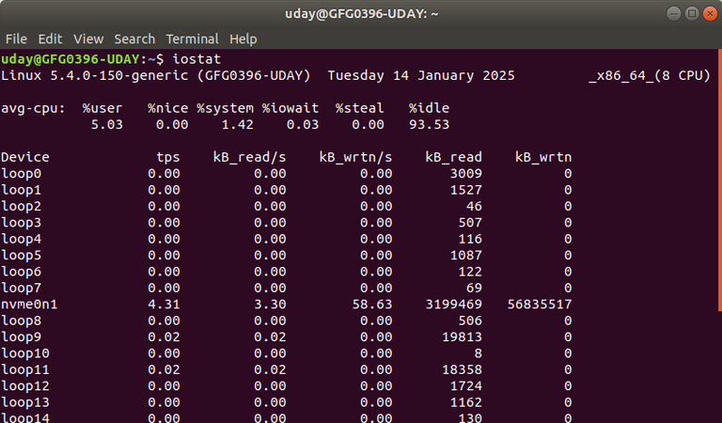This screenshot has width=722, height=423.
Task: Click the kB_wrtn value 56835517
Action: coord(540,305)
